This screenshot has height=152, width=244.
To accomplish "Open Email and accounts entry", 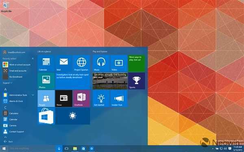I will 15,71.
